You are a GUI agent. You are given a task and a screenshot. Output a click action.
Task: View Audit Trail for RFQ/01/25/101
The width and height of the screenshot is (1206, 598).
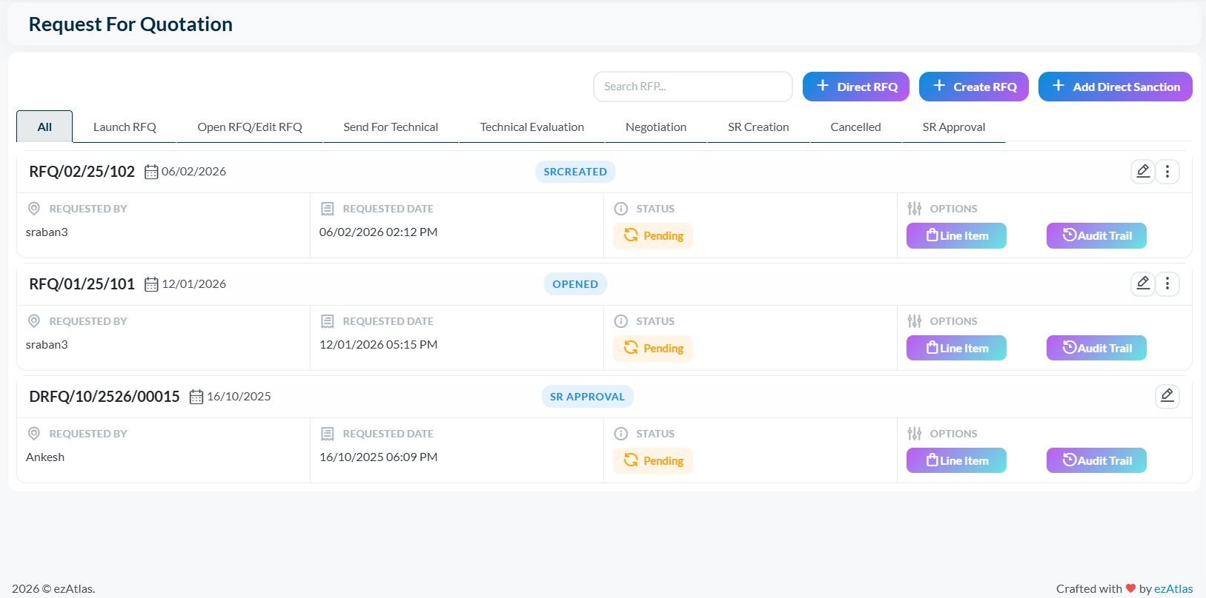tap(1096, 349)
